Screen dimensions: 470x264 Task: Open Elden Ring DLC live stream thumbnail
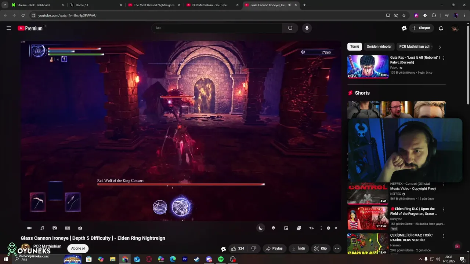coord(368,218)
